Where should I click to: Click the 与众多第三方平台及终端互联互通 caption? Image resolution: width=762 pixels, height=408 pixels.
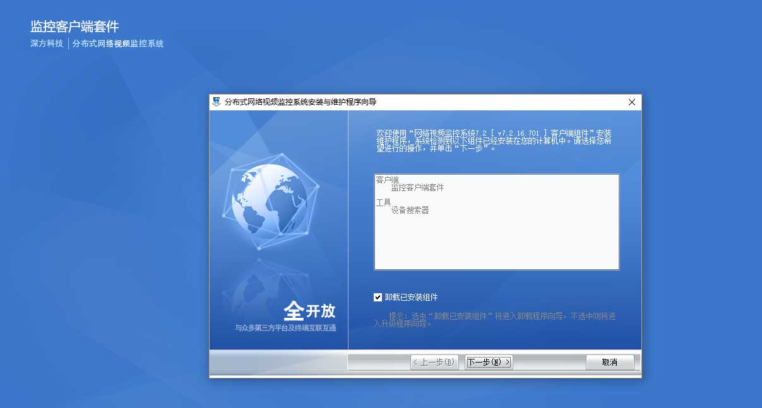point(285,328)
